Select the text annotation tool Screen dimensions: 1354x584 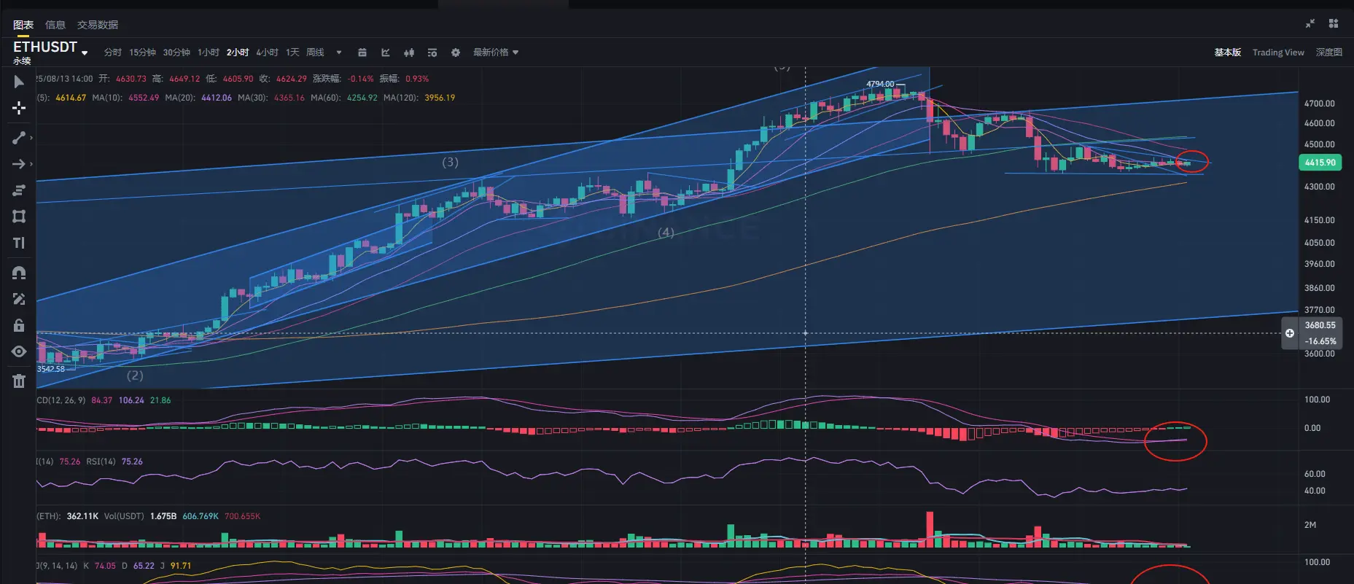click(x=19, y=243)
